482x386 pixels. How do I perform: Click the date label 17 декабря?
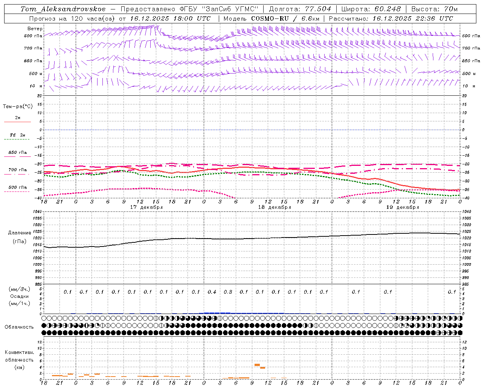tap(146, 207)
